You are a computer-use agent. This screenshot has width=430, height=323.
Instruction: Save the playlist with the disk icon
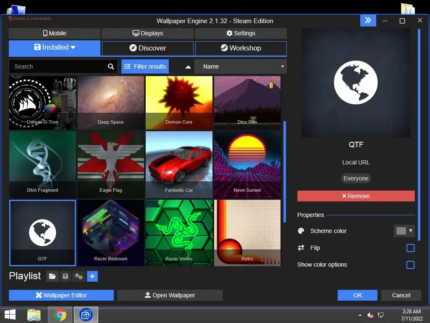point(66,276)
